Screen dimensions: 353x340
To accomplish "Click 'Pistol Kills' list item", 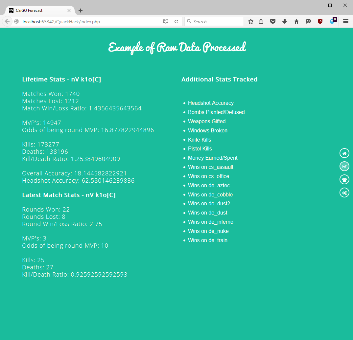I will (x=200, y=149).
